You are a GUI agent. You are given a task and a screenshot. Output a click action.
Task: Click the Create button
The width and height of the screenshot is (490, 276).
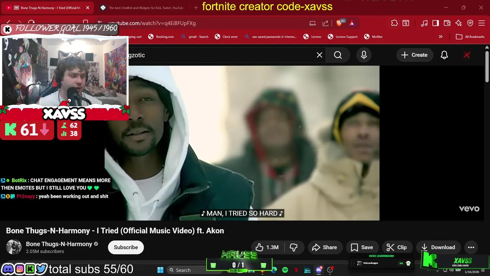414,55
